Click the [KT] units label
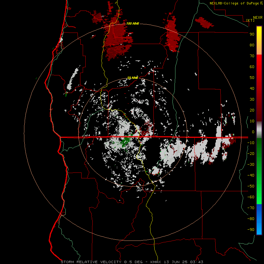Viewport: 264px width, 264px height. pos(251,20)
